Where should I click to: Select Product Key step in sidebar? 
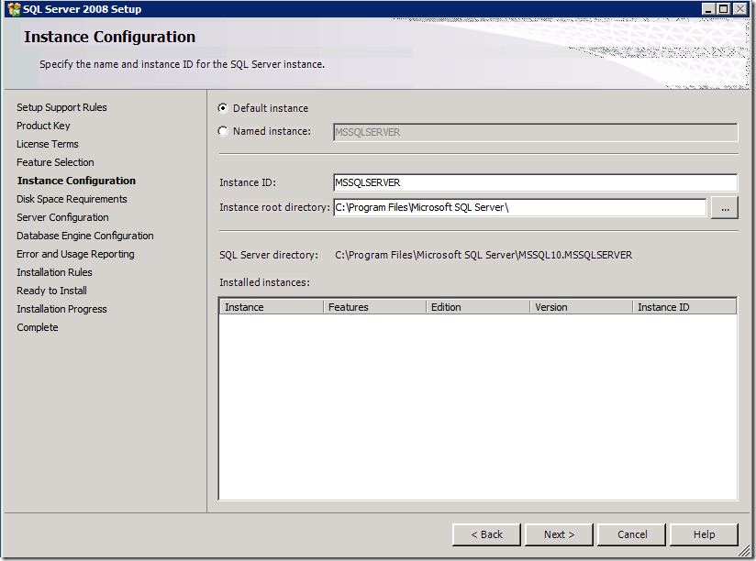tap(43, 126)
